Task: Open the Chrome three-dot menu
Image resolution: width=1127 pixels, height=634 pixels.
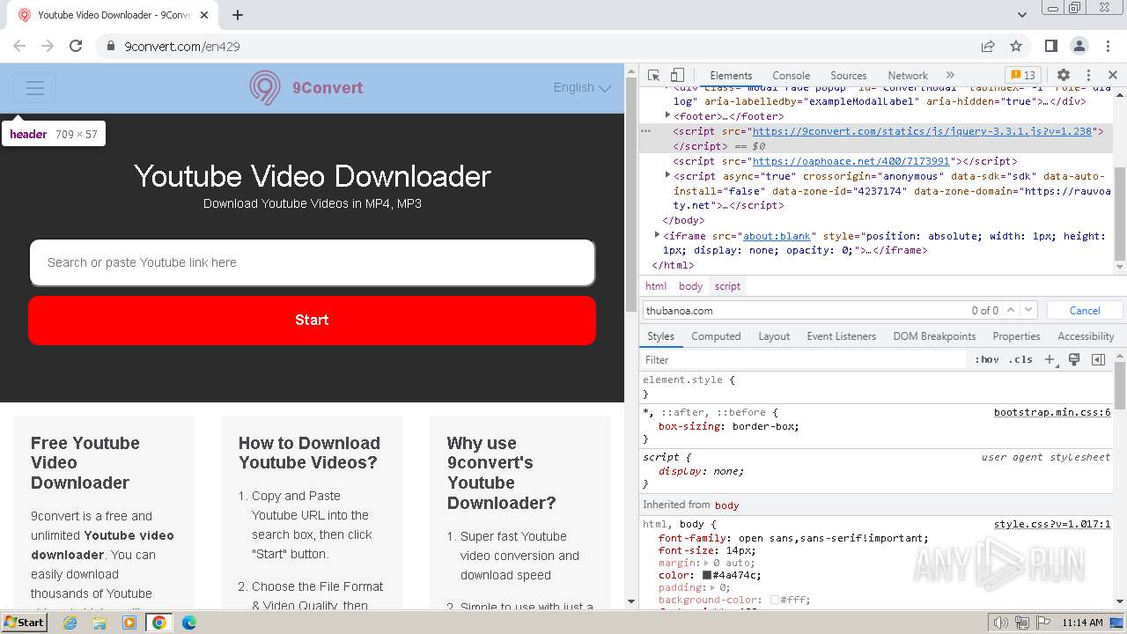Action: pos(1108,46)
